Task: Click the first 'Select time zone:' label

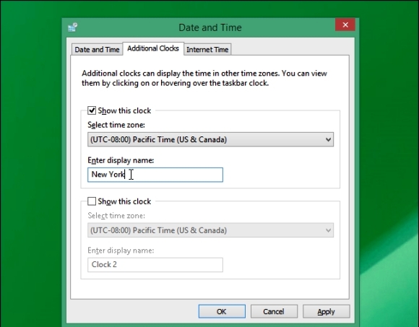Action: pos(116,125)
